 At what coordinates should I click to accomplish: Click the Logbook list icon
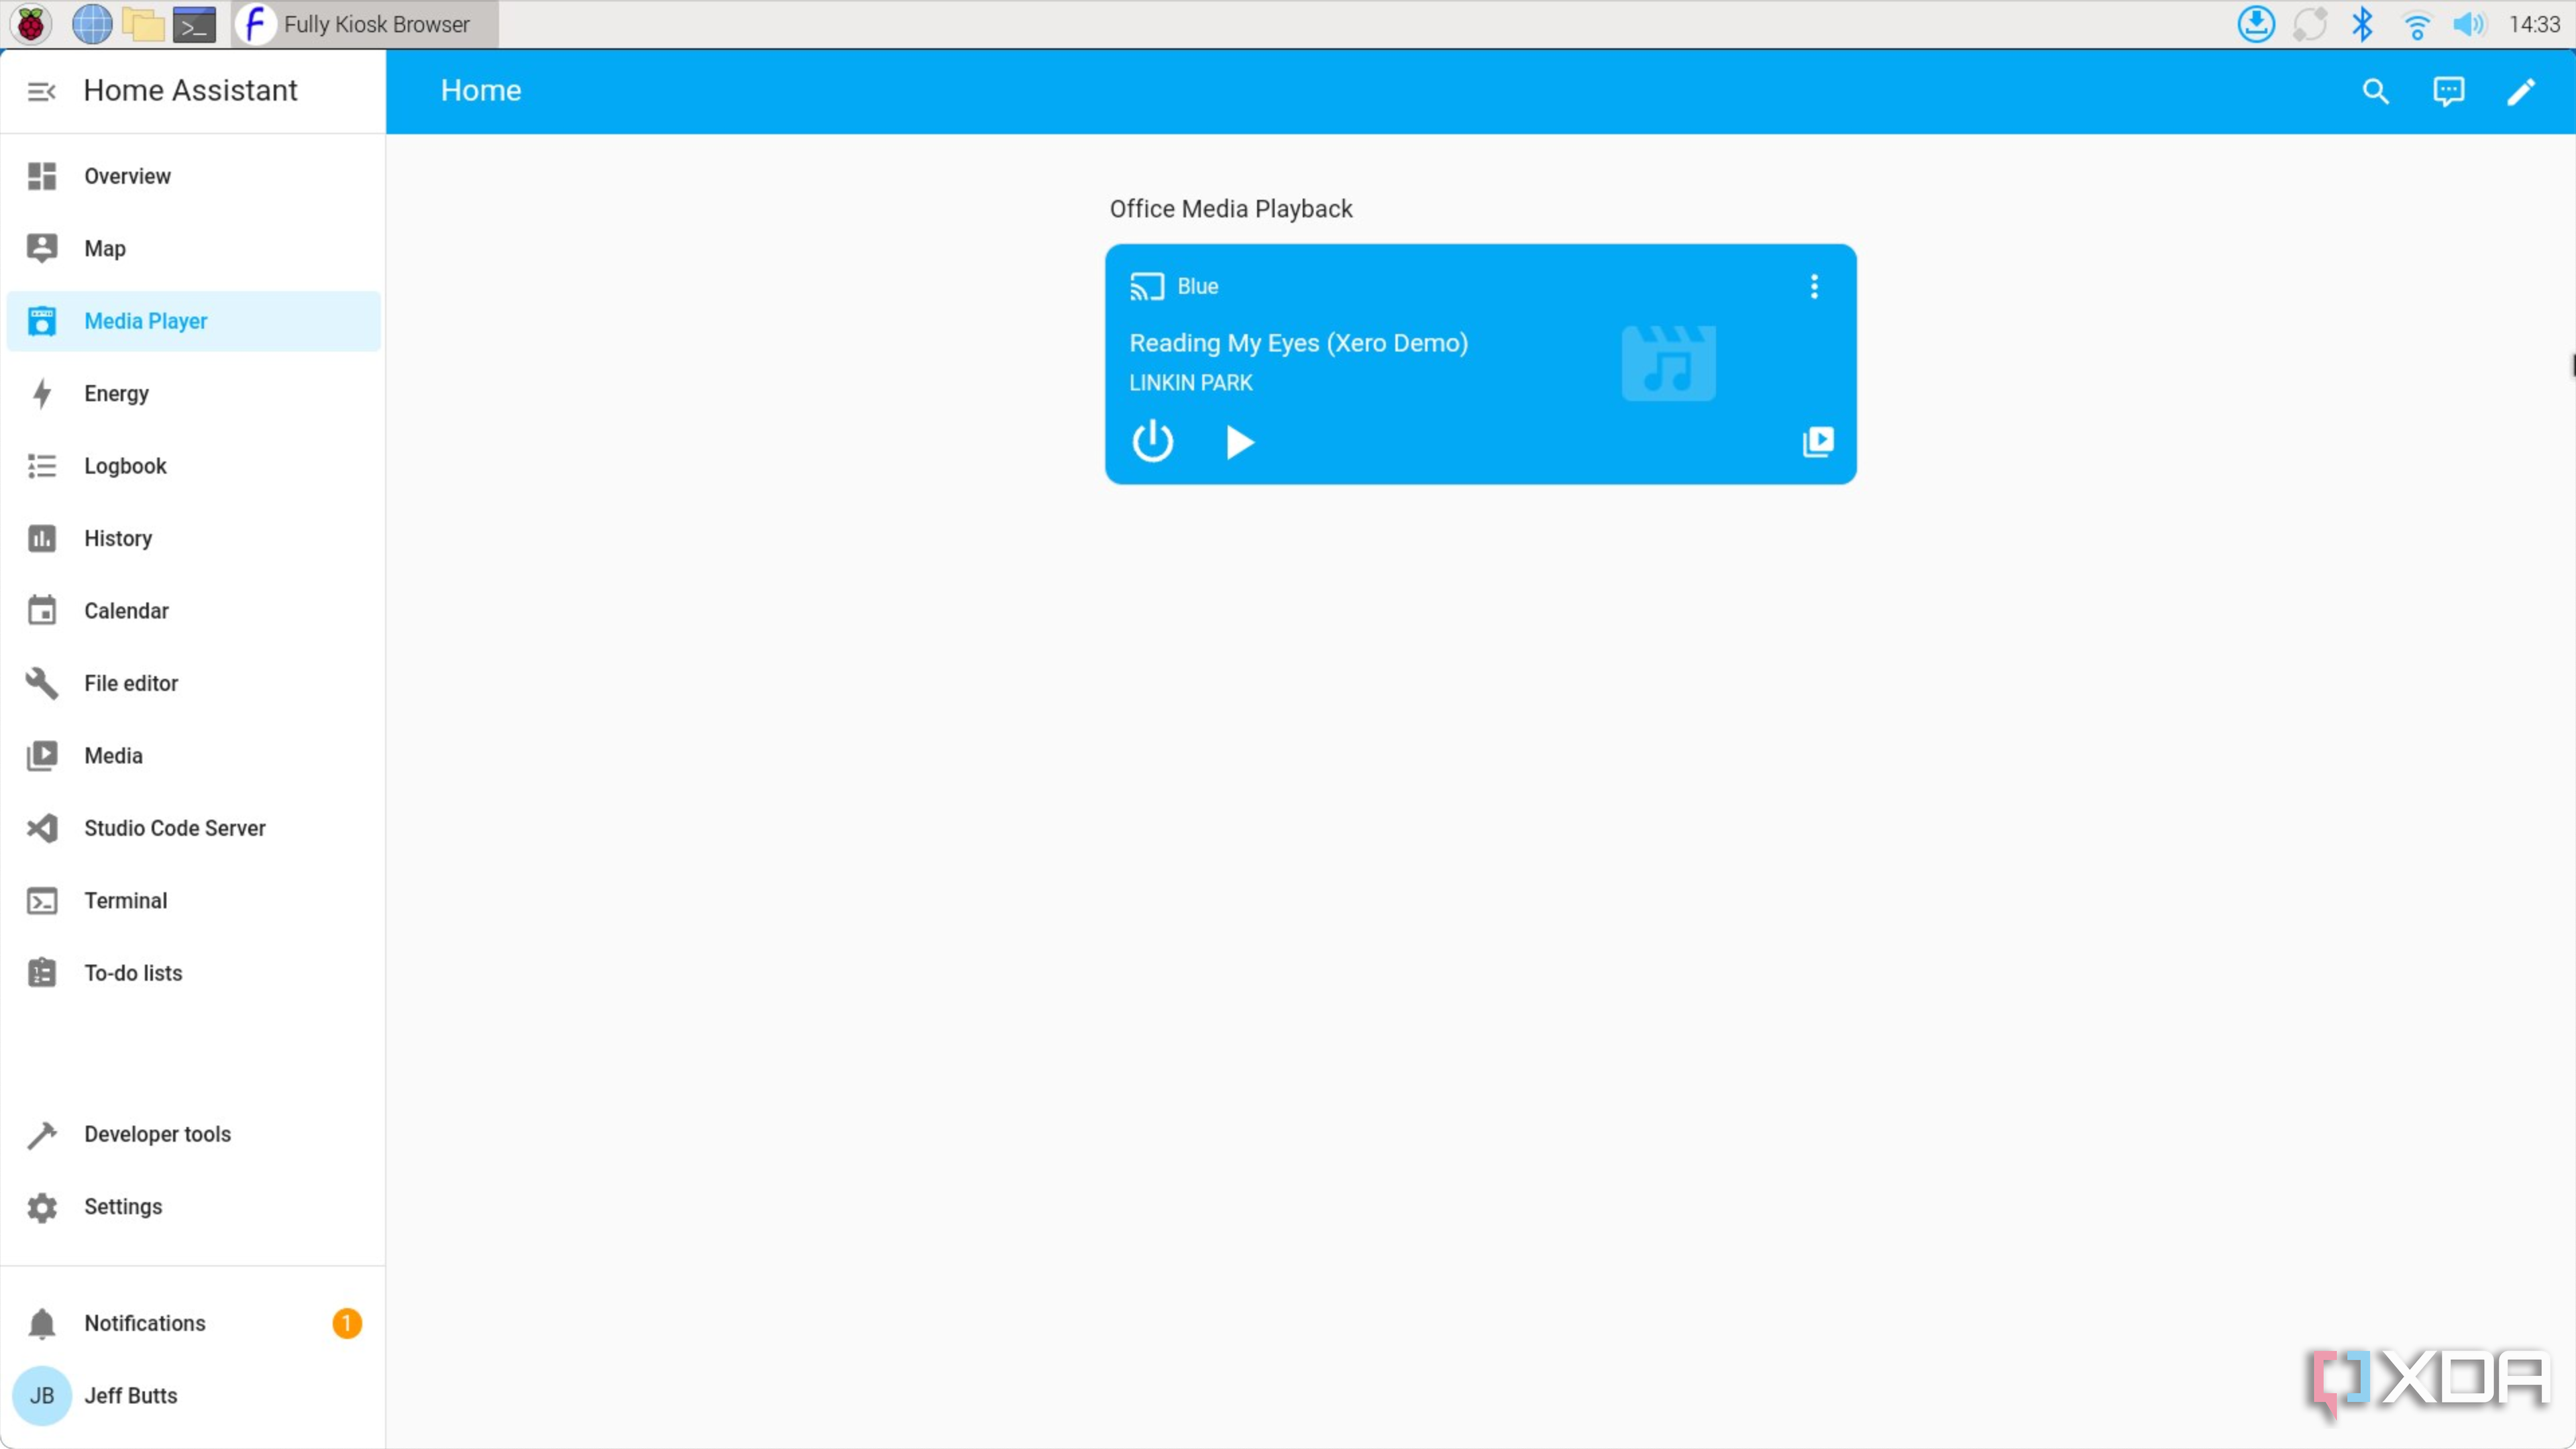42,466
